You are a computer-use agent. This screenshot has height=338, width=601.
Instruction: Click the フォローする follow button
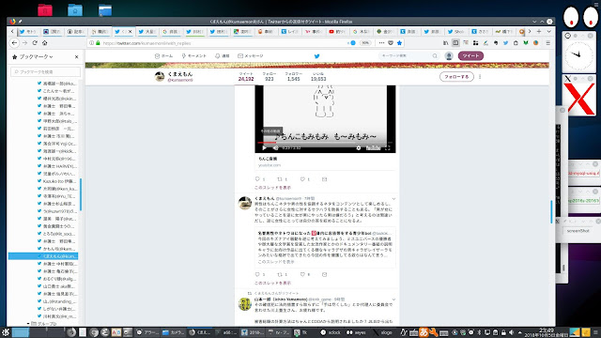point(456,77)
